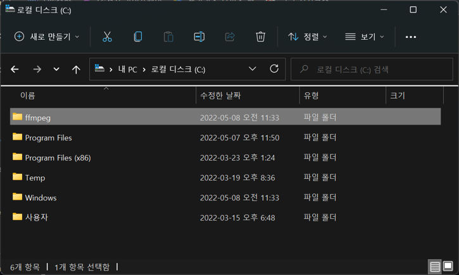Switch to details view in status bar
Viewport: 459px width, 275px height.
pyautogui.click(x=435, y=267)
